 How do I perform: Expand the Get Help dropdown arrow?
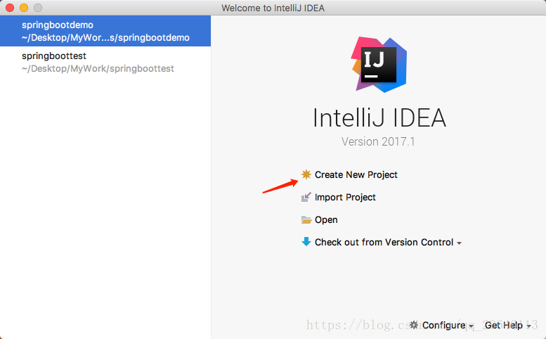click(528, 326)
